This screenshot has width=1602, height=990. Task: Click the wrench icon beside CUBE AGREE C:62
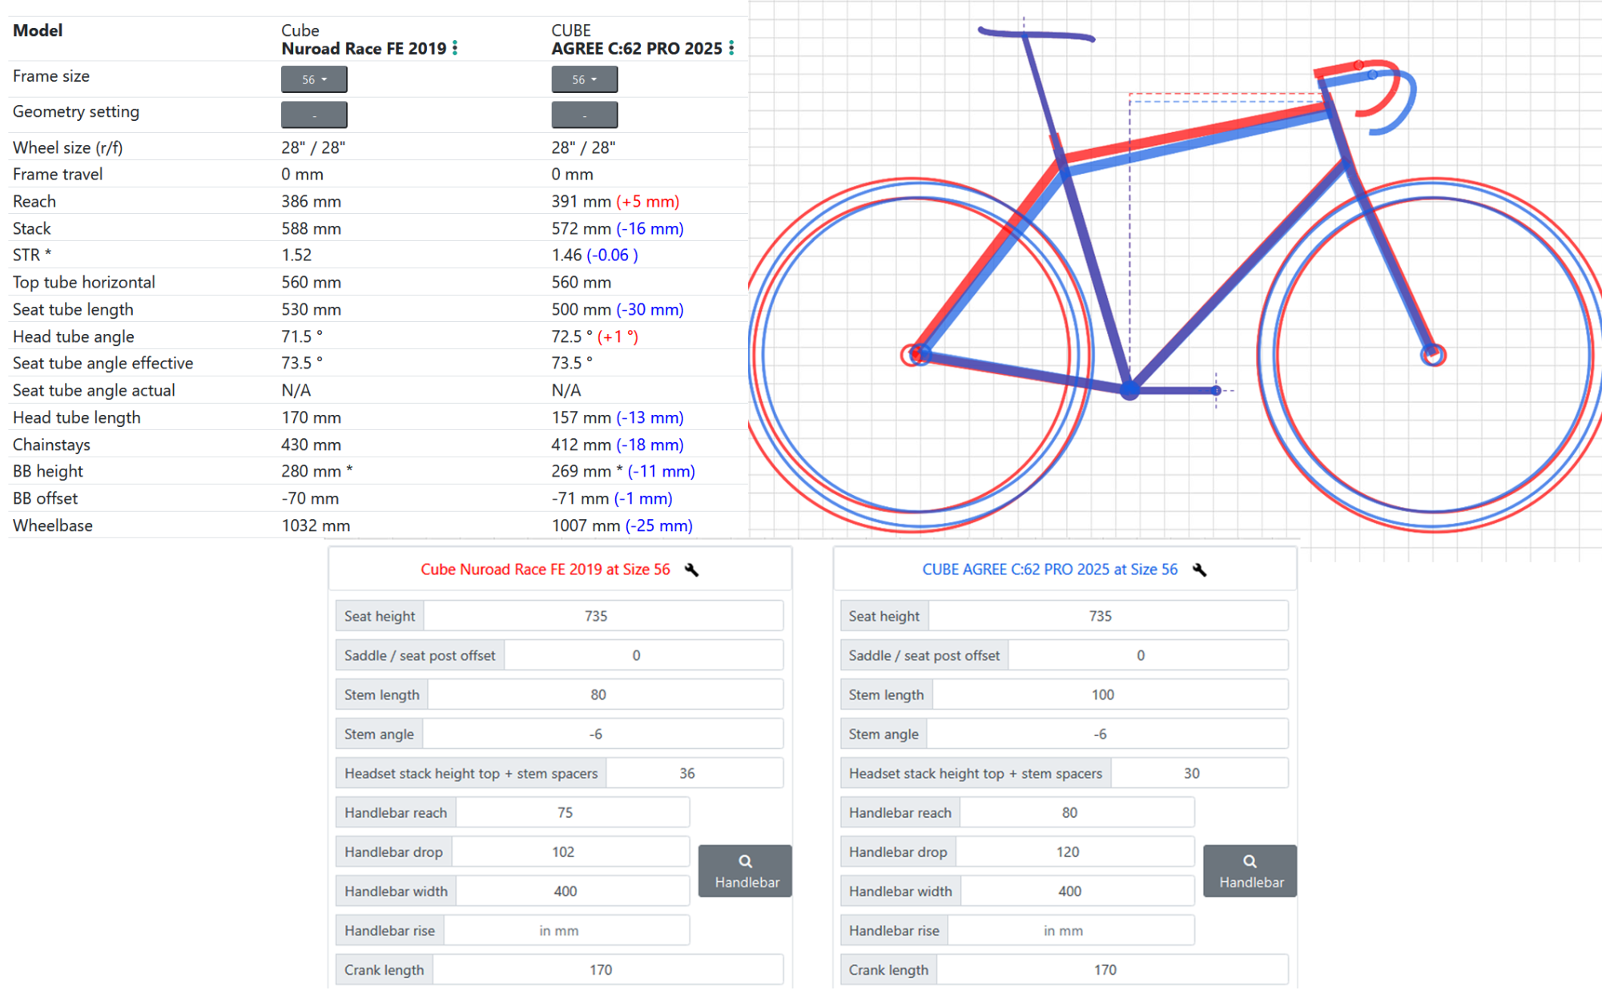click(x=1199, y=569)
